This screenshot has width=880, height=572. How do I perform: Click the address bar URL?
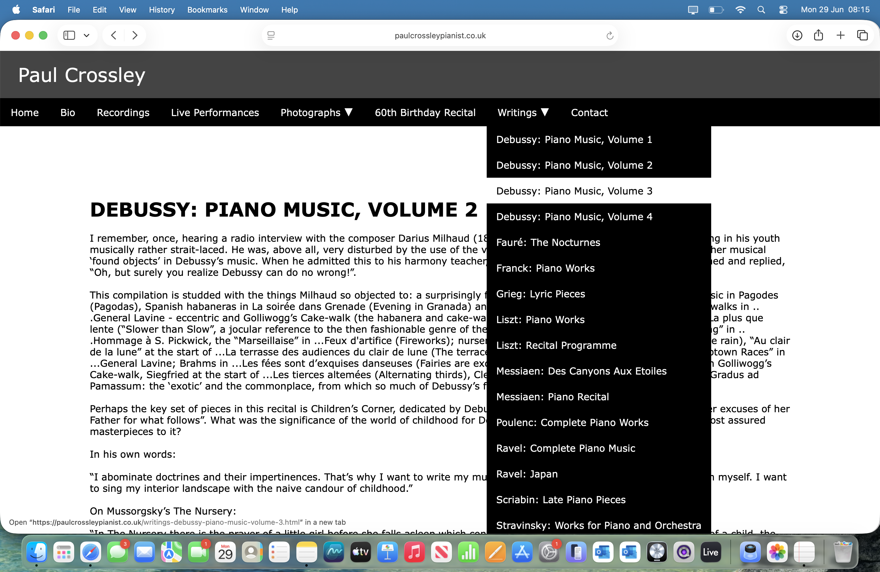440,36
